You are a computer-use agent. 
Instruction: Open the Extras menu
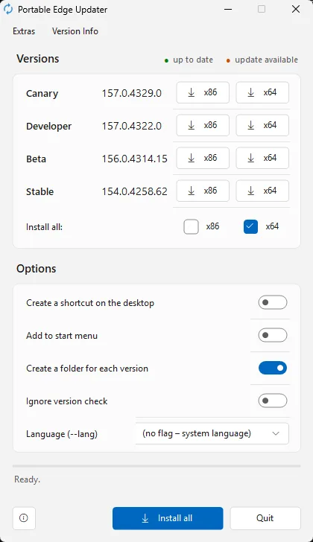pyautogui.click(x=24, y=31)
